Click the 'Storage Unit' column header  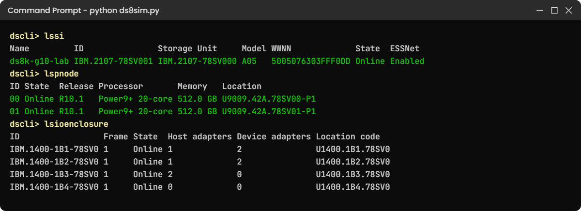[187, 49]
